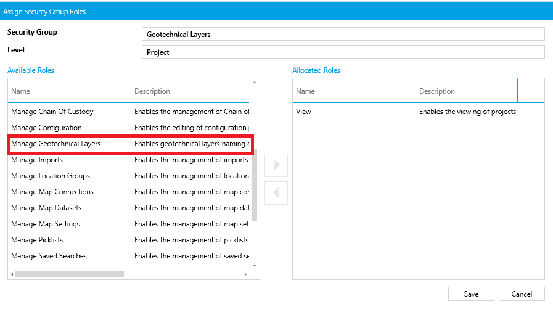Sort available roles by Name column
553x309 pixels.
tap(69, 91)
